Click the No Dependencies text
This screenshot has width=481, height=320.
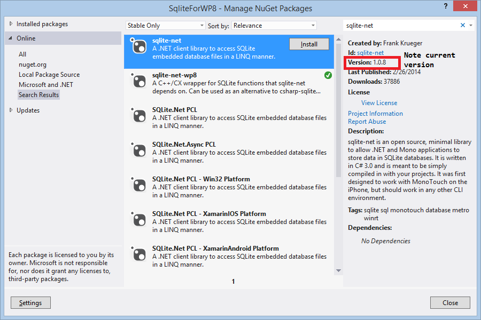385,241
